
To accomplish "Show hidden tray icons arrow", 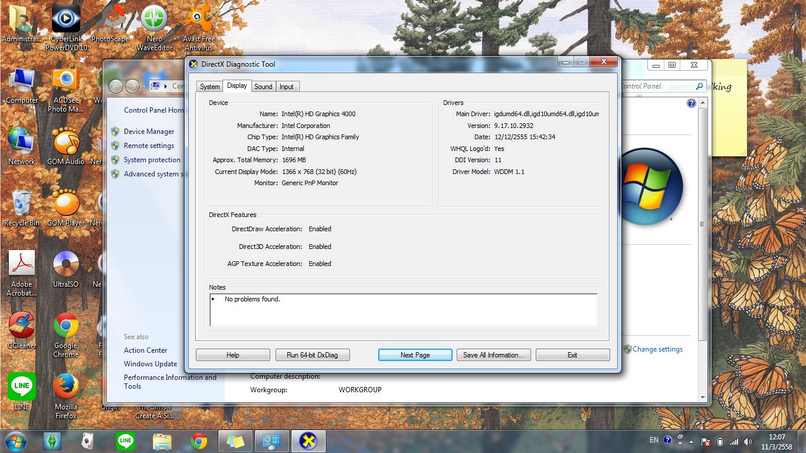I will pos(692,441).
